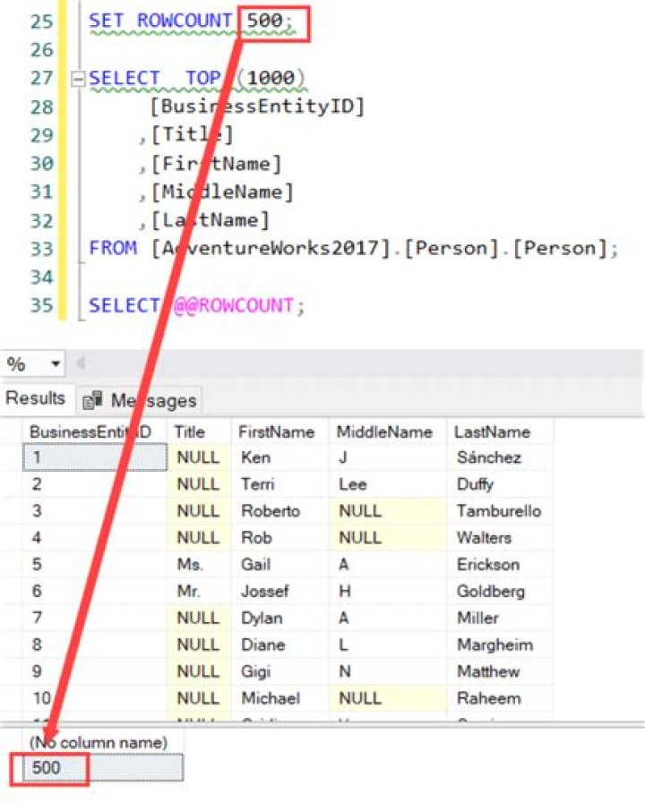Click the BusinessEntityID cell with value 10

click(x=95, y=698)
